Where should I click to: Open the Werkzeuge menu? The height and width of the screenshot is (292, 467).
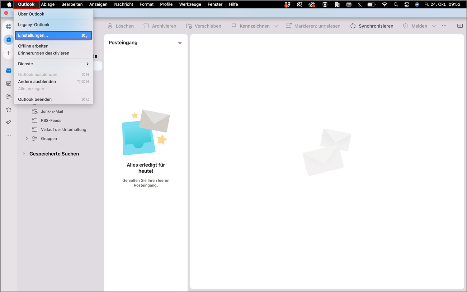[x=190, y=4]
